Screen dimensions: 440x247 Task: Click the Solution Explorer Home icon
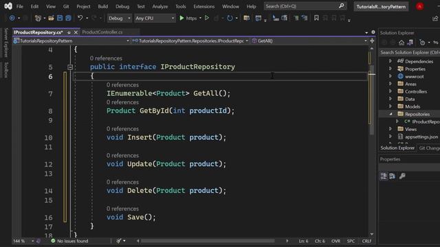tap(401, 43)
